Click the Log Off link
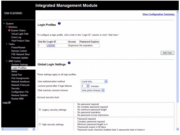This screenshot has width=180, height=135. coord(7,102)
